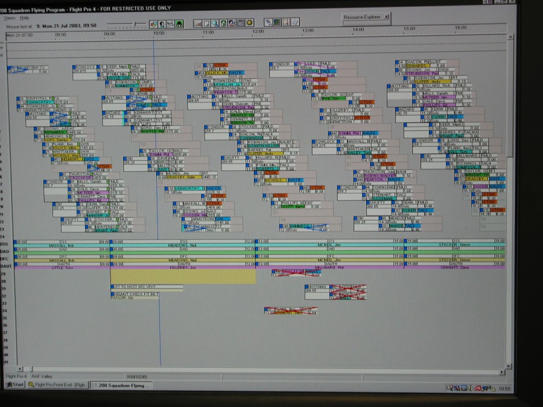This screenshot has height=407, width=543.
Task: Close the Resource Explorer panel
Action: click(x=386, y=17)
